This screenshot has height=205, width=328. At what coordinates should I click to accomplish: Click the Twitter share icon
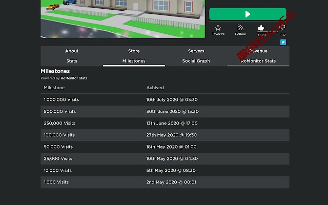[x=283, y=42]
